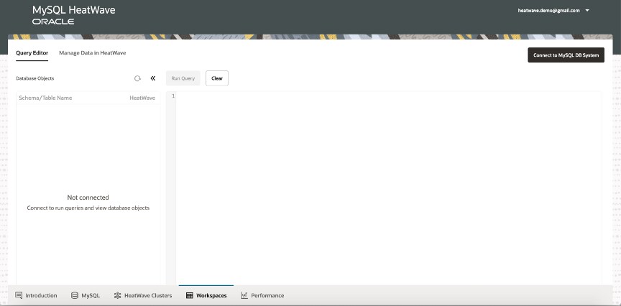Viewport: 621px width, 306px height.
Task: Select line number 1 in editor gutter
Action: tap(172, 96)
